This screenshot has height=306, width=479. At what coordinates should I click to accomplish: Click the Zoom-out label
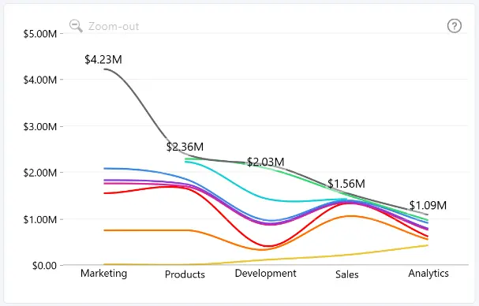114,27
